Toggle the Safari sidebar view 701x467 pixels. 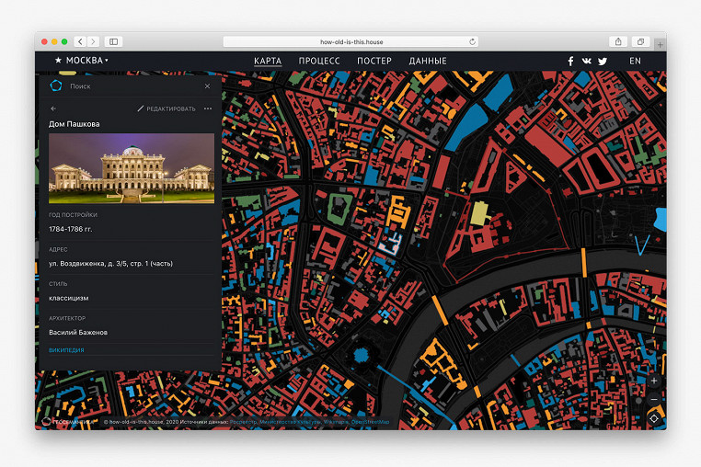click(x=114, y=41)
